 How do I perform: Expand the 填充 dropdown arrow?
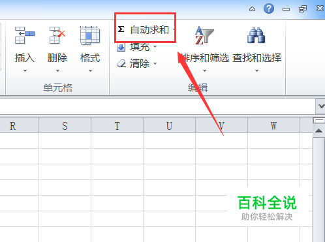[155, 46]
